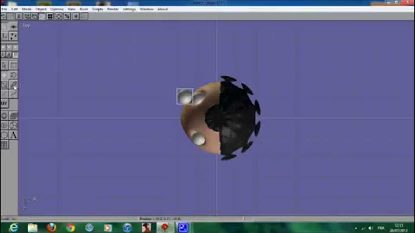The height and width of the screenshot is (233, 415).
Task: Open Google Chrome from the taskbar
Action: pyautogui.click(x=70, y=228)
